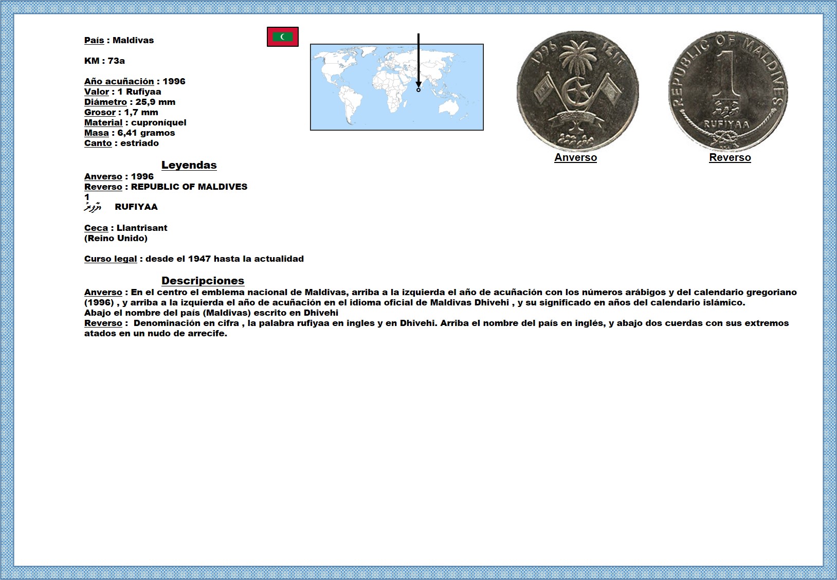Click the 'KM : 73a' text
The width and height of the screenshot is (837, 580).
pos(104,61)
